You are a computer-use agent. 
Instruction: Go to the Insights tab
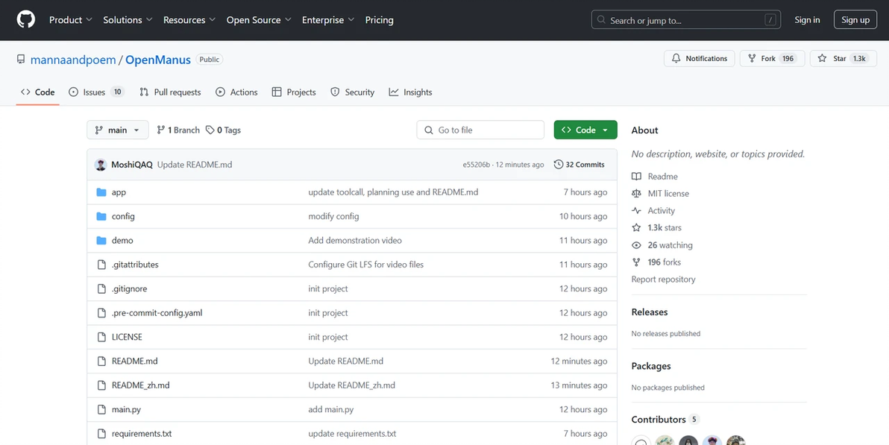point(410,92)
